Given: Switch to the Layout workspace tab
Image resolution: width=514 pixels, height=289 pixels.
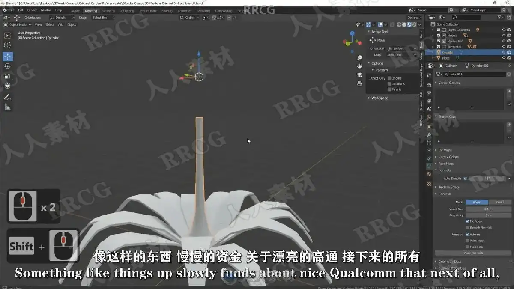Looking at the screenshot, I should (x=75, y=11).
